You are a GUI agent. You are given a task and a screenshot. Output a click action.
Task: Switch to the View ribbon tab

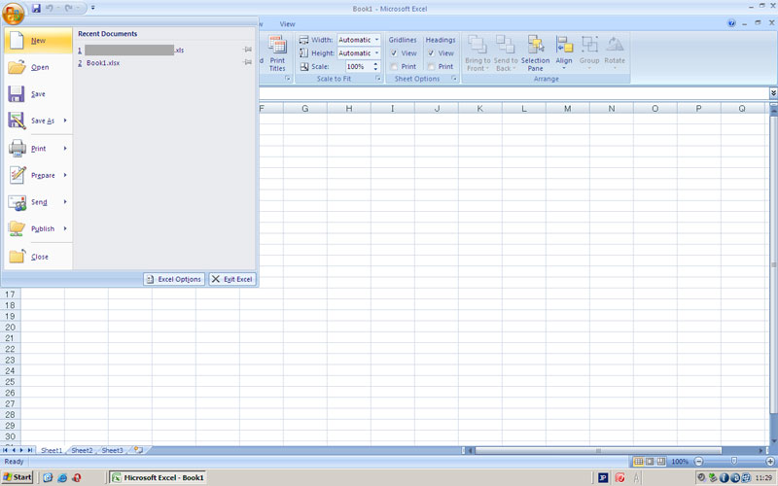click(287, 23)
